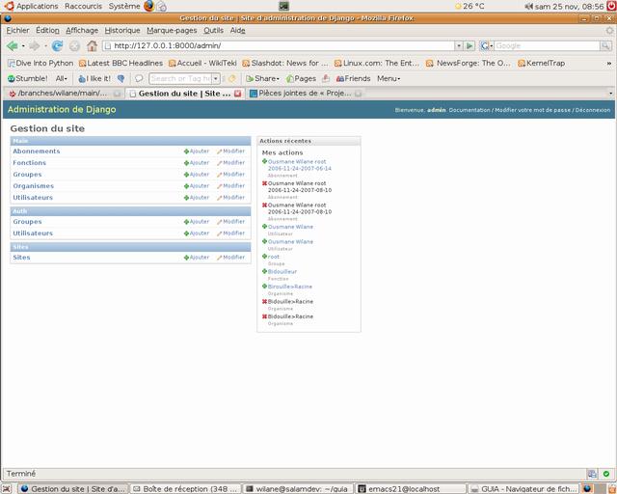Reload the page with the refresh icon

58,46
